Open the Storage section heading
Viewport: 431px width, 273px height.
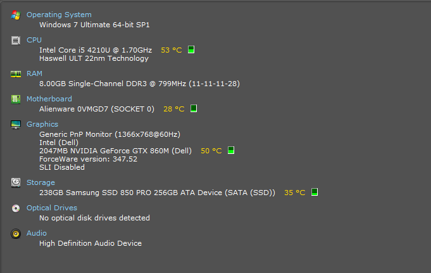point(41,182)
